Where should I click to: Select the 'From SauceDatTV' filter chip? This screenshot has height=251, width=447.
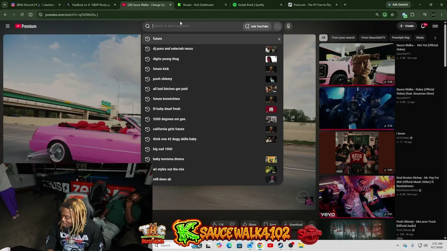click(x=373, y=38)
